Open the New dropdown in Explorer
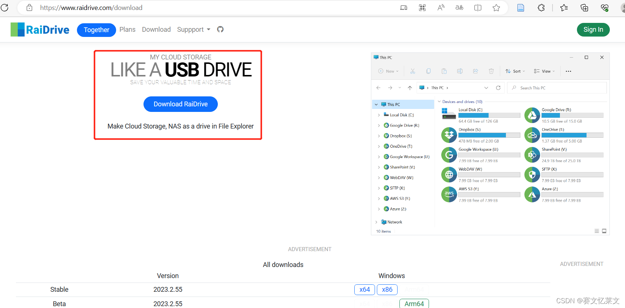This screenshot has width=625, height=308. tap(388, 71)
